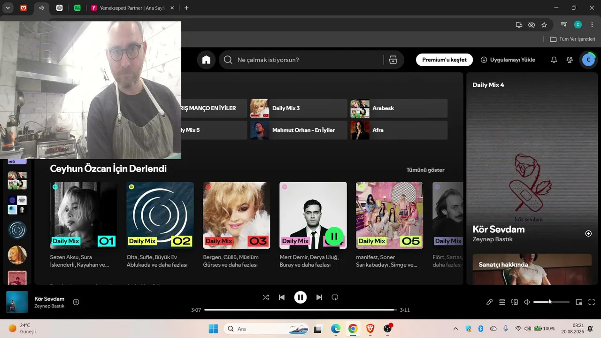Click Premium'u keşfet button
Image resolution: width=601 pixels, height=338 pixels.
[x=444, y=60]
